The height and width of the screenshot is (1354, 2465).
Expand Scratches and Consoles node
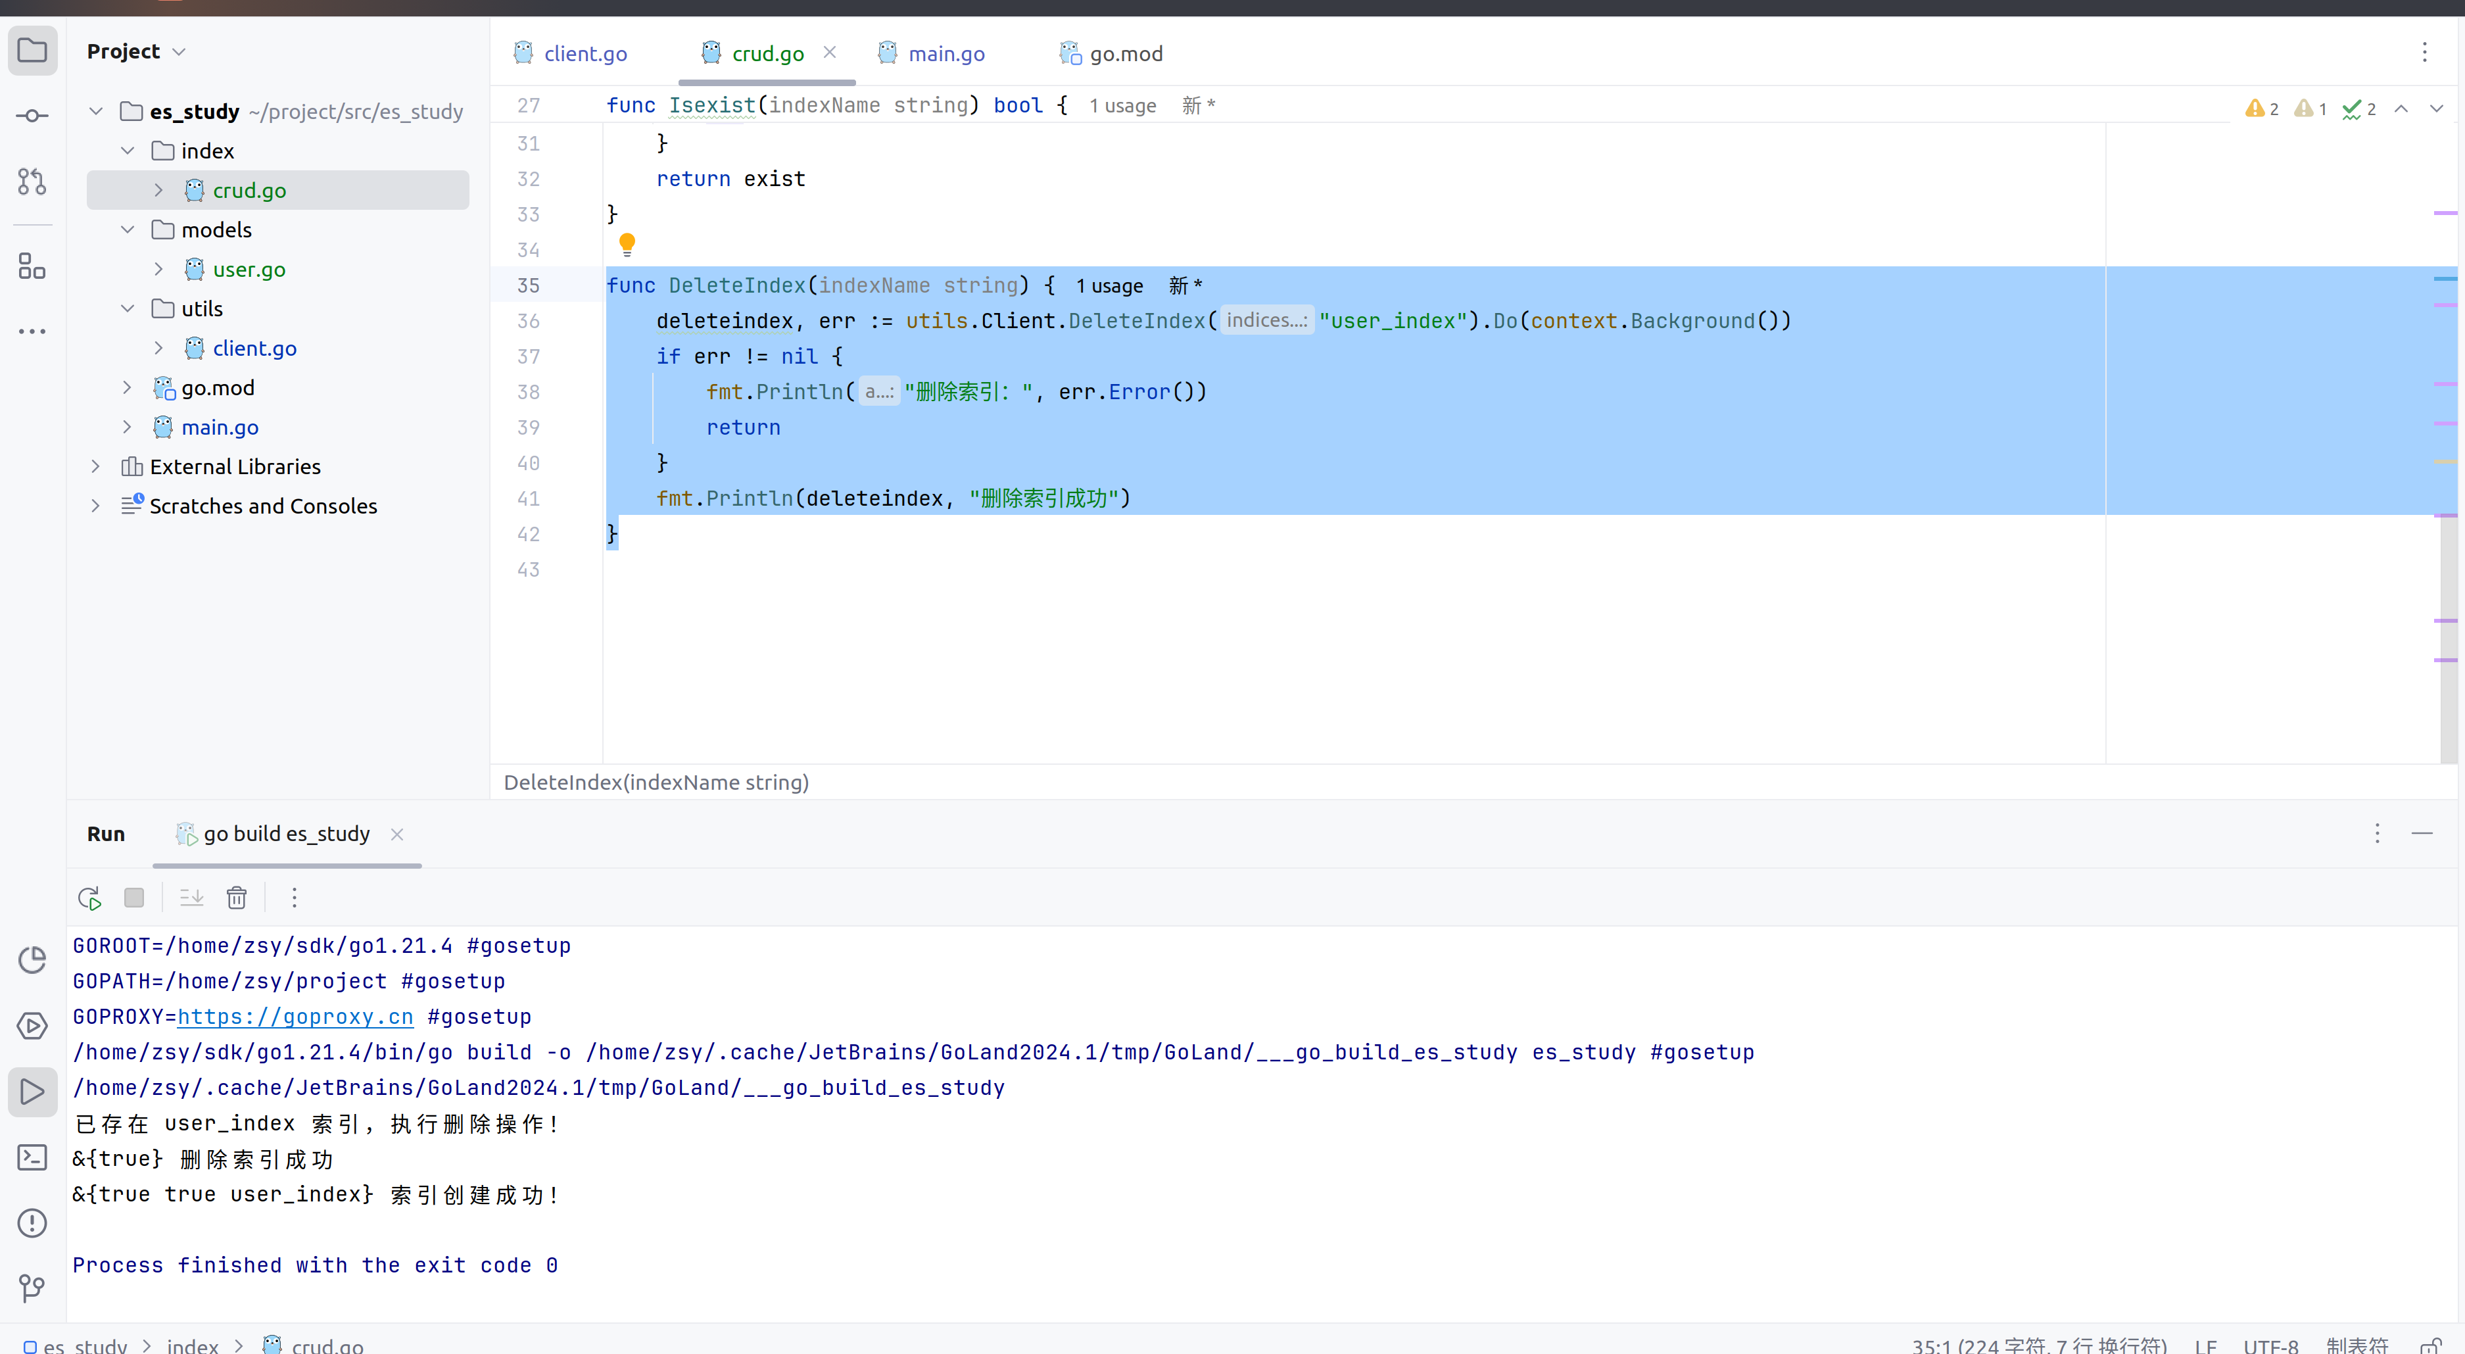[96, 506]
